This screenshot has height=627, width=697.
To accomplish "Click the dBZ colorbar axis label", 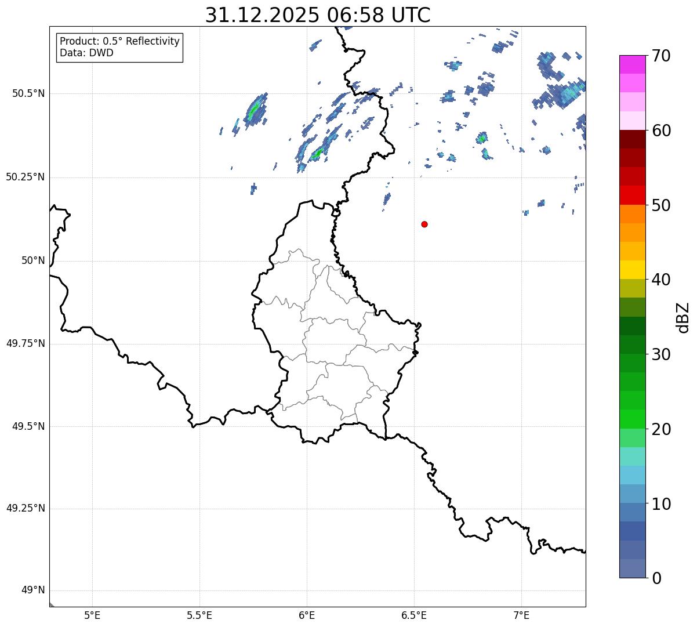I will pyautogui.click(x=683, y=317).
